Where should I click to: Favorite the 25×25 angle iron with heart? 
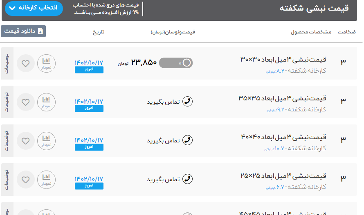(x=26, y=180)
